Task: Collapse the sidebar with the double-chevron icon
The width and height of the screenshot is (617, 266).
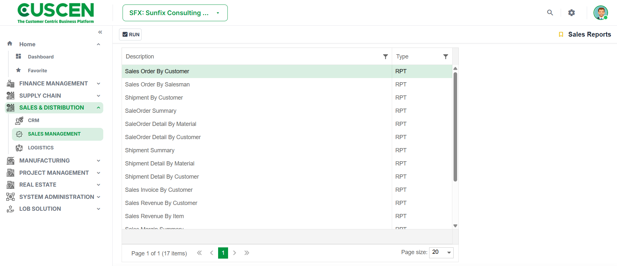Action: click(100, 32)
